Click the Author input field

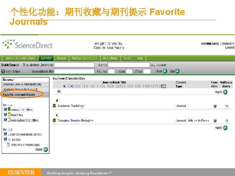129,65
